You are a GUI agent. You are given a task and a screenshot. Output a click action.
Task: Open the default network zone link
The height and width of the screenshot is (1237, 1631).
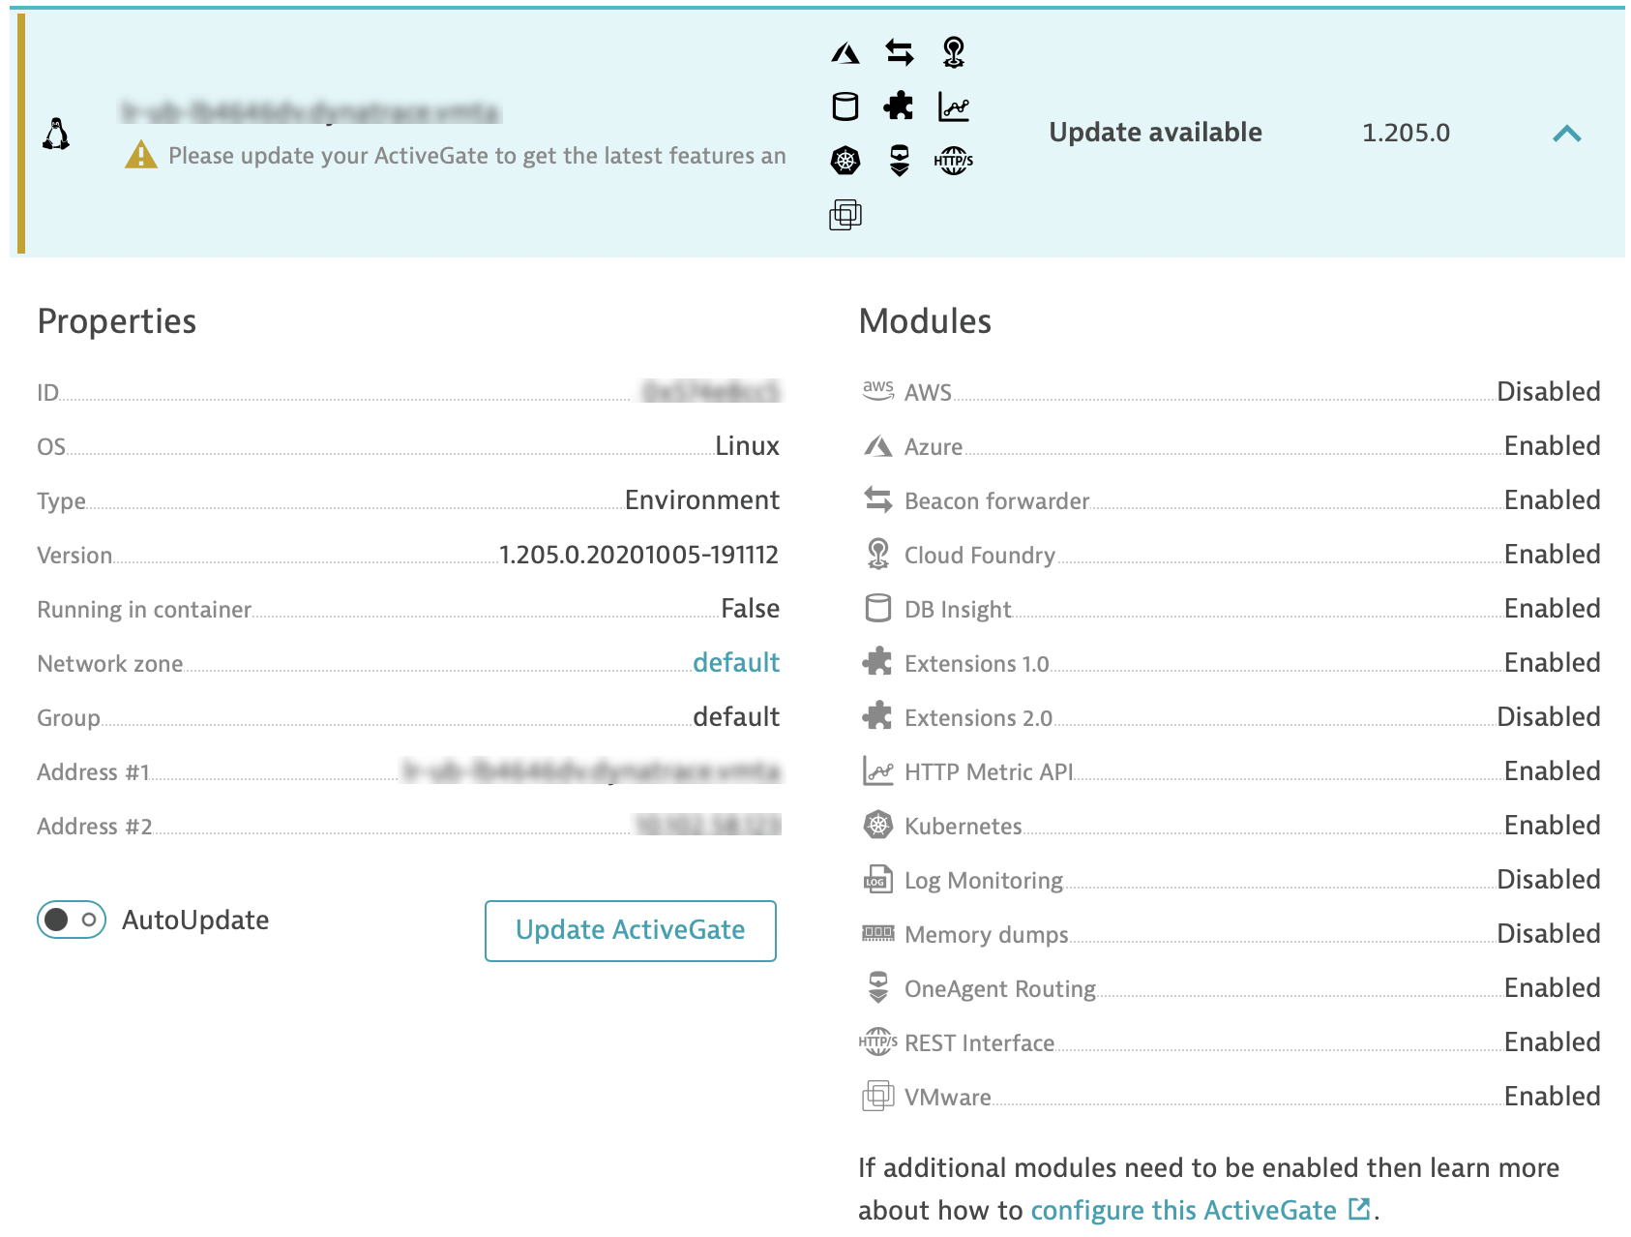point(736,662)
